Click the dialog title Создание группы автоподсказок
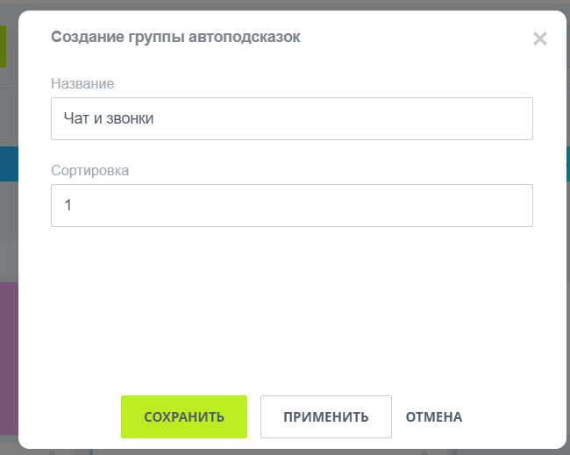The image size is (570, 455). tap(175, 37)
